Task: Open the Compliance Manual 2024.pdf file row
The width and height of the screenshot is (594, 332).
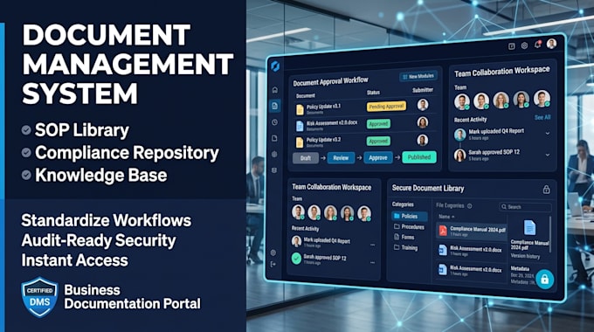Action: [x=471, y=231]
